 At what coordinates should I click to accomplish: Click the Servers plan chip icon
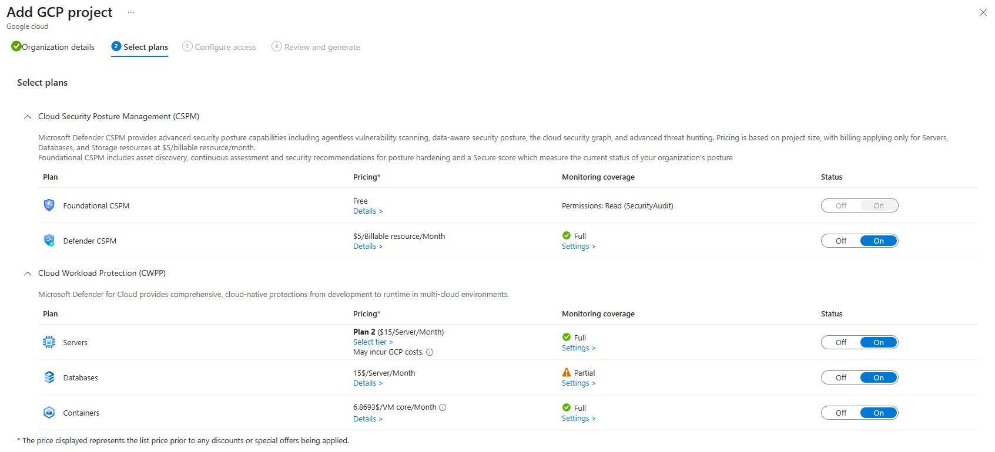point(49,342)
